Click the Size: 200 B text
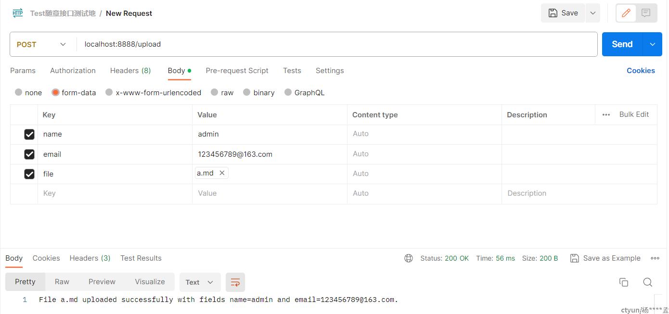This screenshot has width=669, height=314. point(540,258)
